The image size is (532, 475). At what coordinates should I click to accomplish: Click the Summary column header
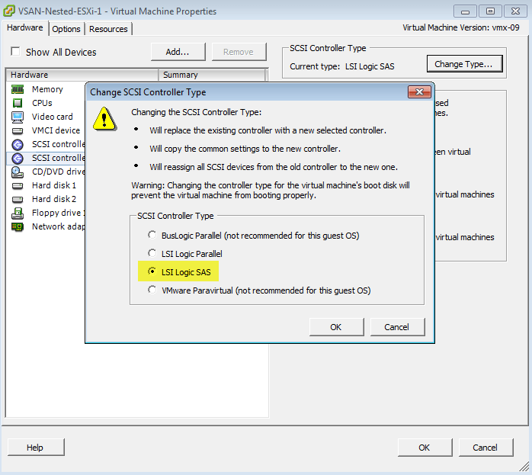pyautogui.click(x=212, y=75)
